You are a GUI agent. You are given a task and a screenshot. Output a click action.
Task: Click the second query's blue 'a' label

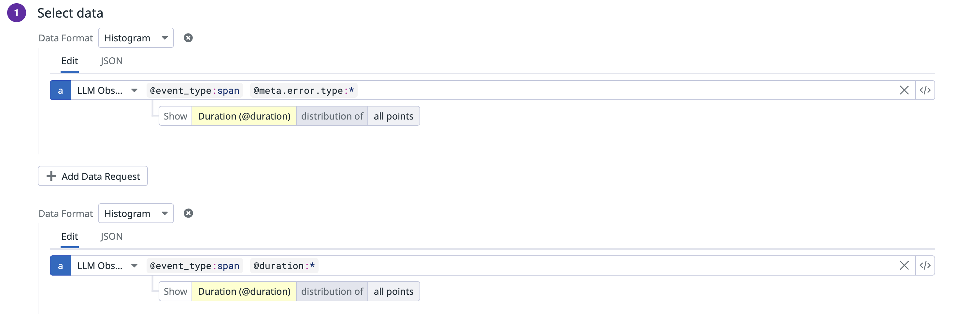coord(61,266)
